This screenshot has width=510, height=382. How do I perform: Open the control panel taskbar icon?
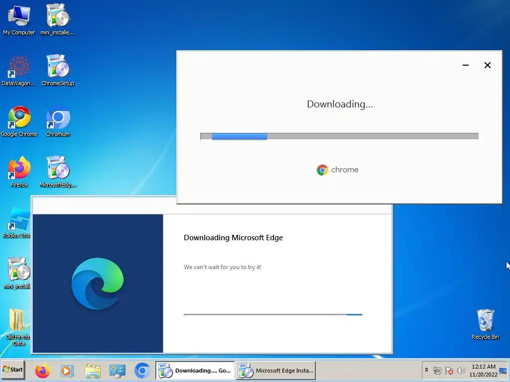click(118, 371)
